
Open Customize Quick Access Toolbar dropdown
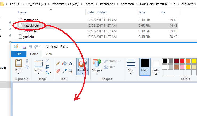tap(41, 47)
